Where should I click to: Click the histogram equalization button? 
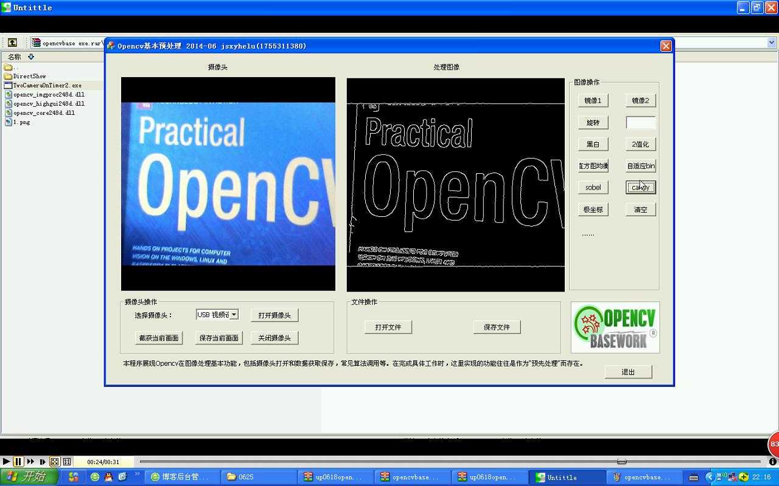pyautogui.click(x=593, y=166)
